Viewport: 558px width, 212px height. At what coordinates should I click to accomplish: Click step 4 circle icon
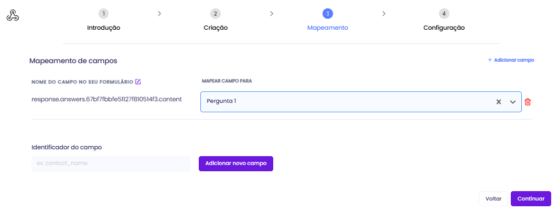444,14
